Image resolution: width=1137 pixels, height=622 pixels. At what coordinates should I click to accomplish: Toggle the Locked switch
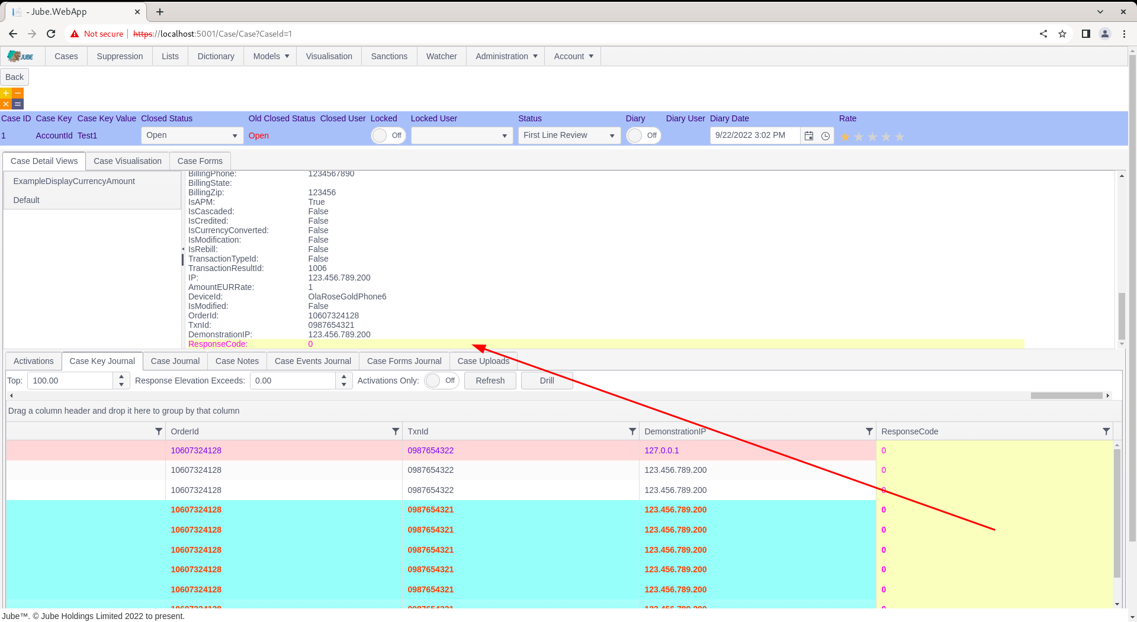click(388, 136)
